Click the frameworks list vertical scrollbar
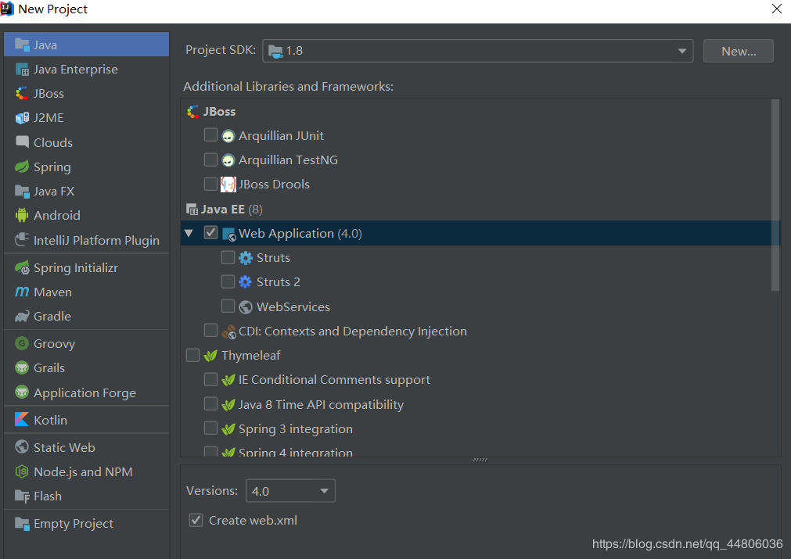The width and height of the screenshot is (791, 559). (775, 195)
